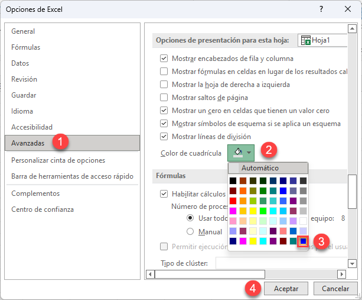Click the vertical scrollbar thumb
The height and width of the screenshot is (300, 362).
coord(352,192)
